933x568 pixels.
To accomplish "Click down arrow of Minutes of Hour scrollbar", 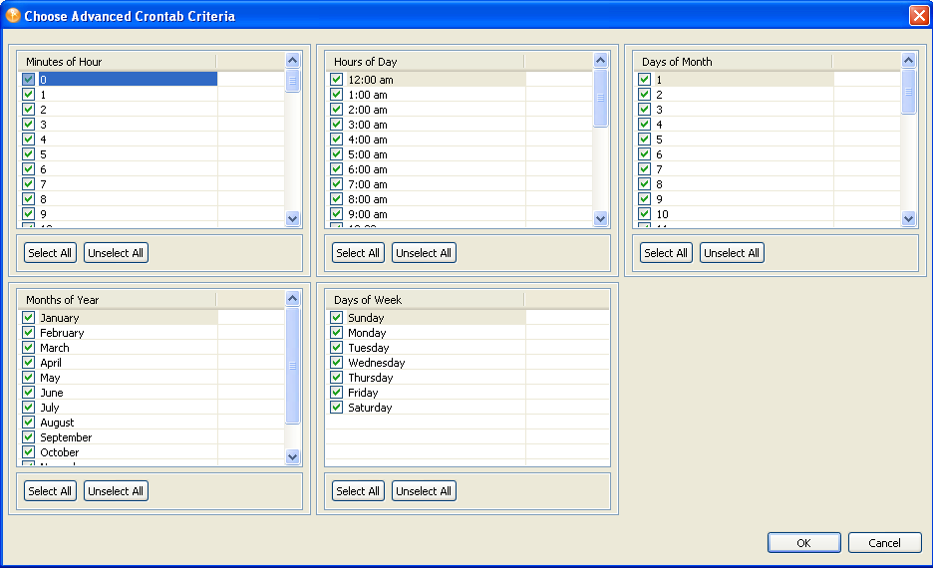I will (x=292, y=218).
